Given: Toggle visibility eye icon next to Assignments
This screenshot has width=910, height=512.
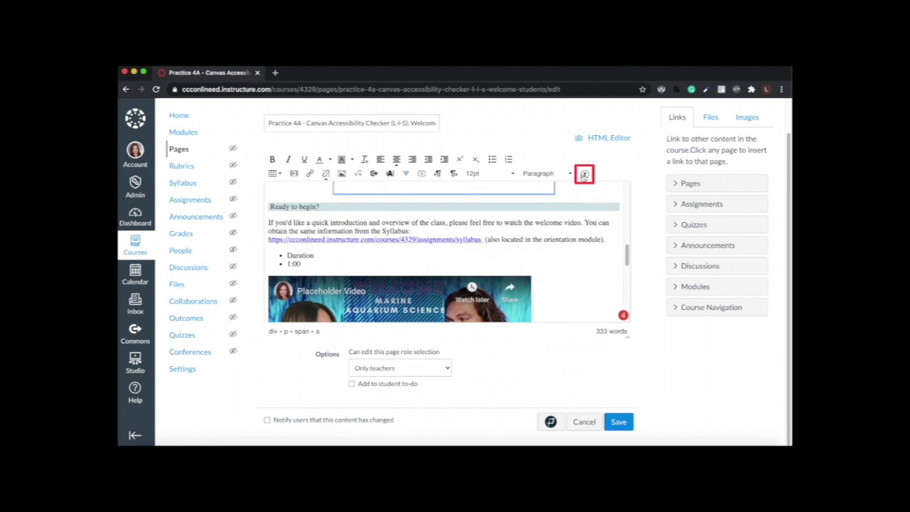Looking at the screenshot, I should (x=232, y=199).
